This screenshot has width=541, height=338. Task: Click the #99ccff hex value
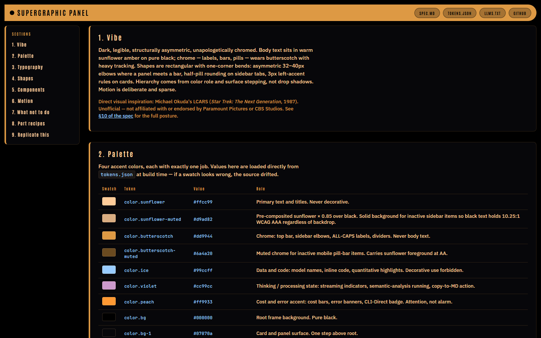pos(203,270)
